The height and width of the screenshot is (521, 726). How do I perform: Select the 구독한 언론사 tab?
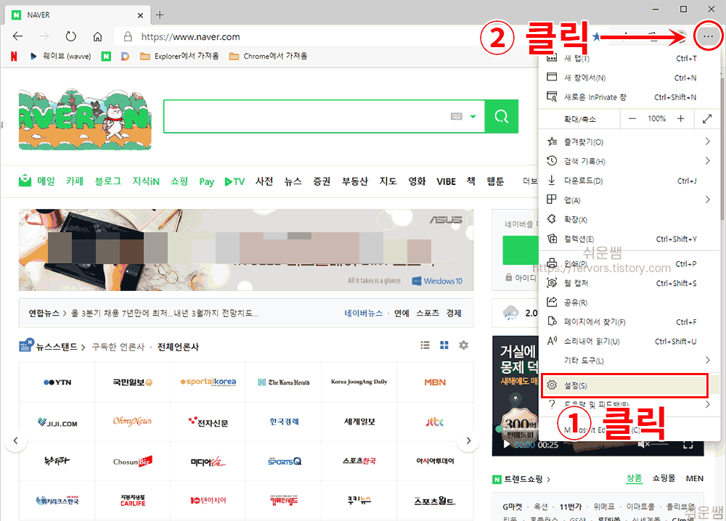[x=118, y=347]
